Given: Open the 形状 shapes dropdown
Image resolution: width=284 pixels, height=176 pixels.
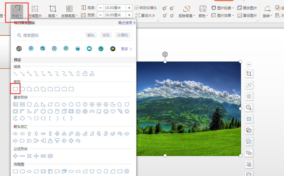Looking at the screenshot, I should (x=17, y=11).
